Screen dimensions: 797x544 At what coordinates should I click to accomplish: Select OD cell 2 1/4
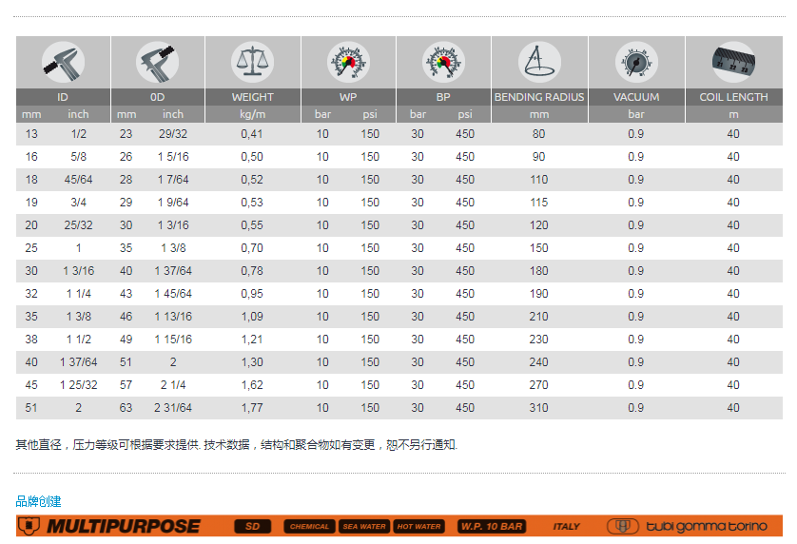173,385
